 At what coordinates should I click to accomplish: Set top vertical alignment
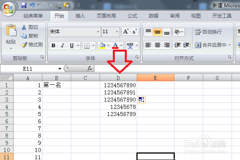click(x=148, y=32)
